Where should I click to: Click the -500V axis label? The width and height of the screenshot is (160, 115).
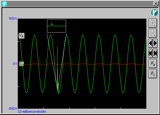click(13, 109)
